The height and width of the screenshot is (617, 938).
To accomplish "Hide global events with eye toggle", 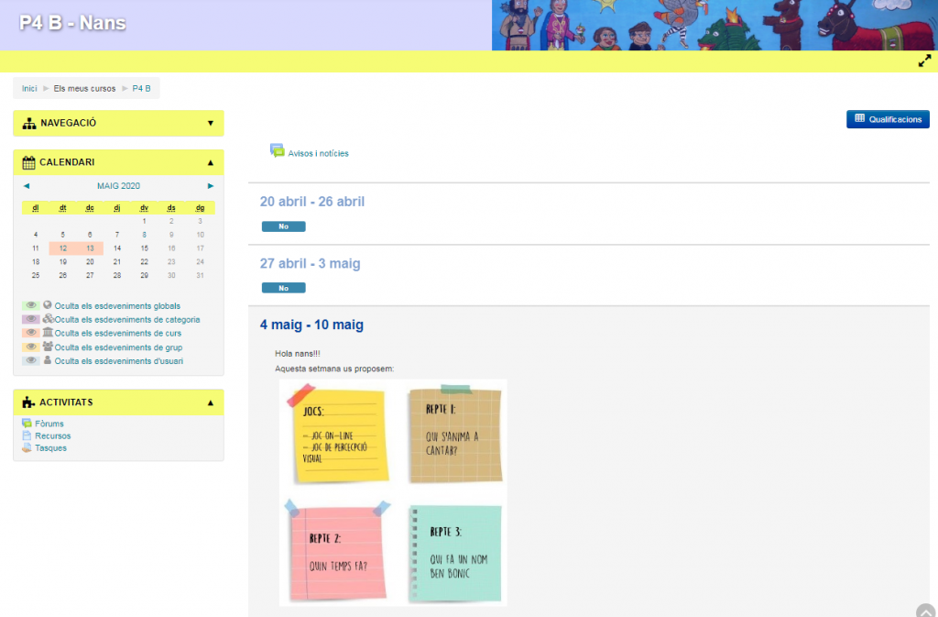I will pyautogui.click(x=31, y=306).
